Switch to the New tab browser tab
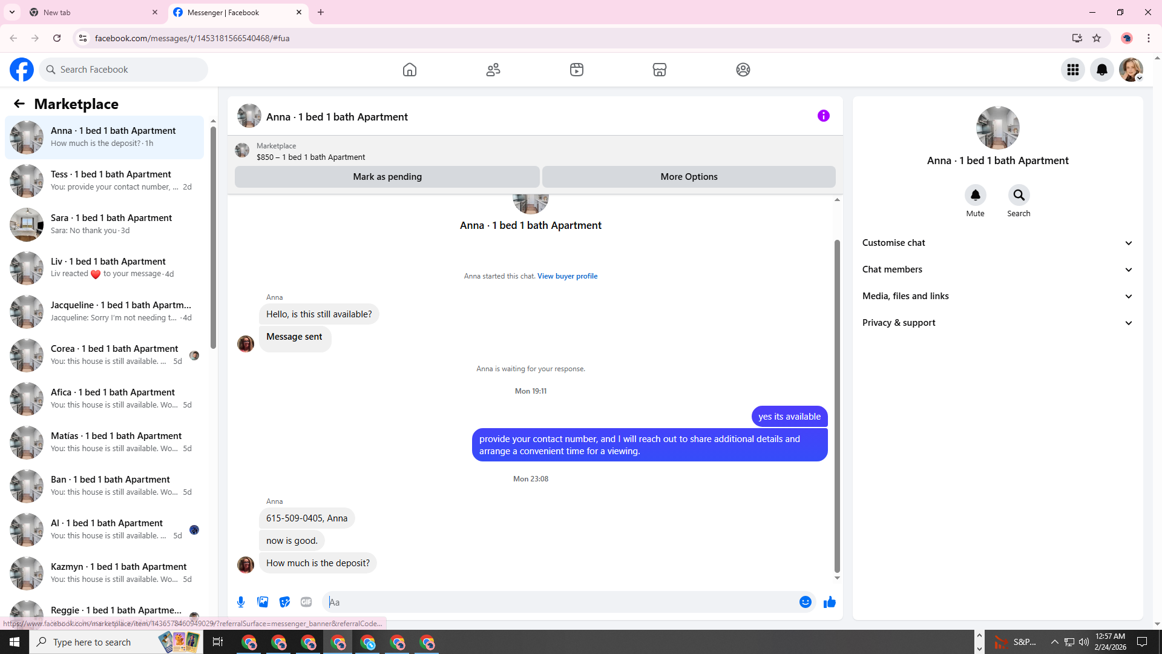The width and height of the screenshot is (1162, 654). 91,12
